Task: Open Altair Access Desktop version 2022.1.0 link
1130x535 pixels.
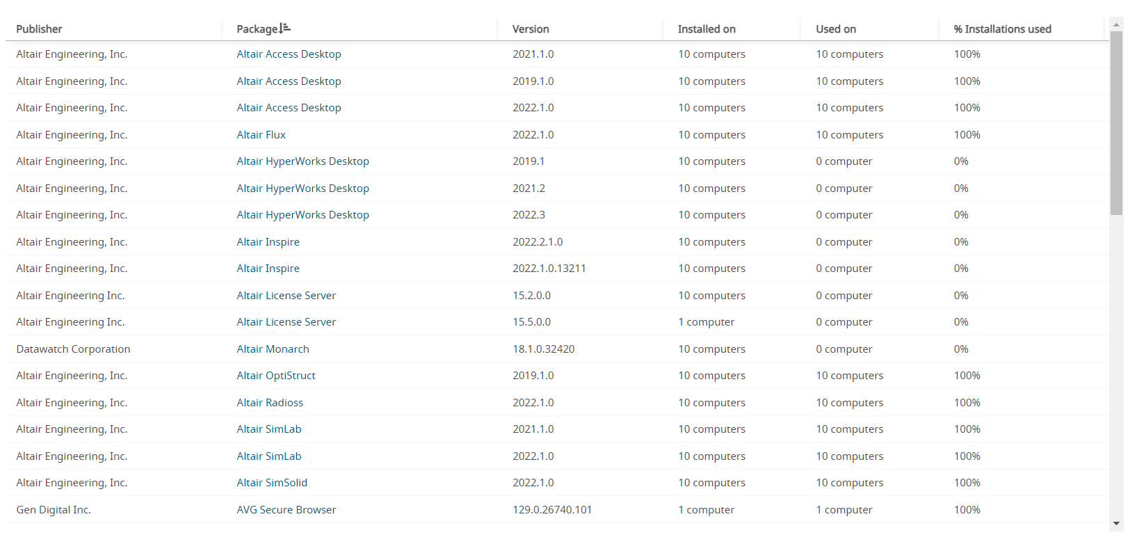Action: click(289, 108)
